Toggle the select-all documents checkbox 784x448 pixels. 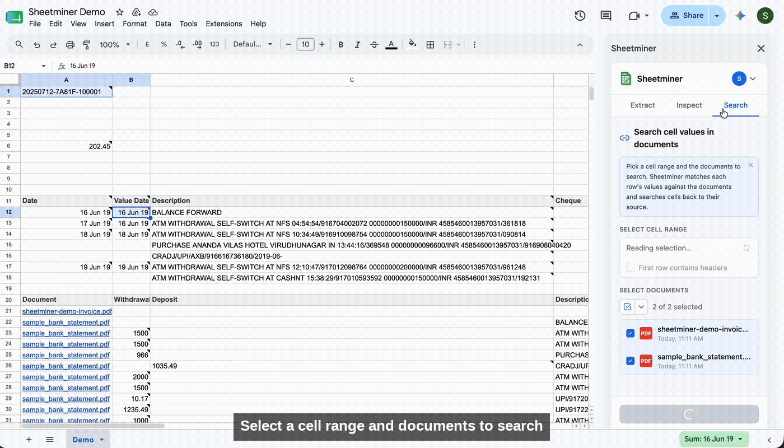[x=627, y=307]
